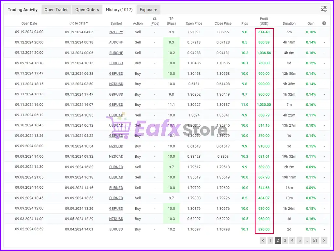
Task: Show the Exposure tab
Action: [148, 9]
